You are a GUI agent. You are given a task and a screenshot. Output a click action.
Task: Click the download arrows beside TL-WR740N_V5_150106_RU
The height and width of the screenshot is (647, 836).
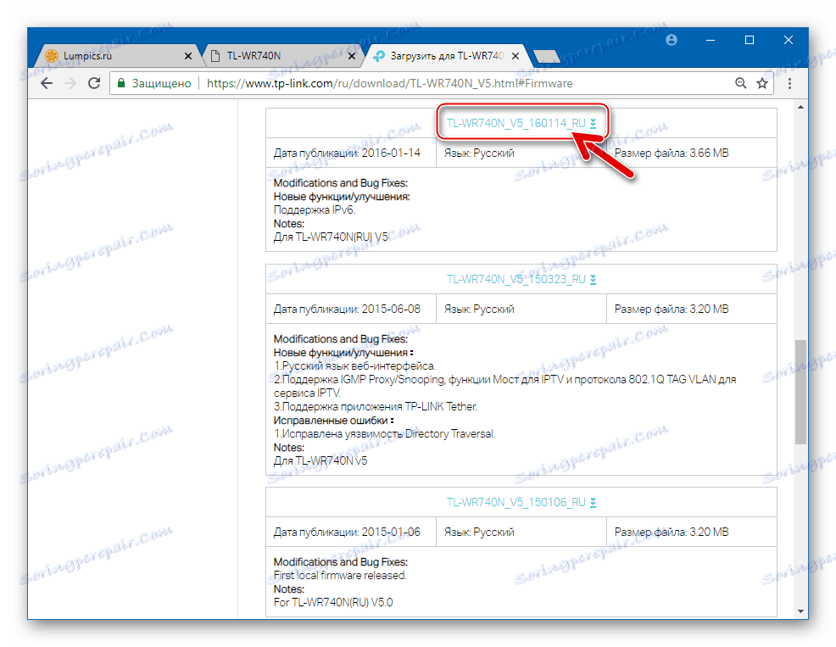tap(593, 503)
